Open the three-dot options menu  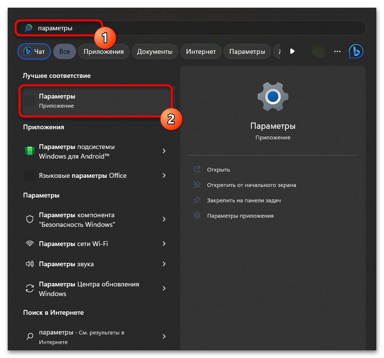[x=337, y=51]
